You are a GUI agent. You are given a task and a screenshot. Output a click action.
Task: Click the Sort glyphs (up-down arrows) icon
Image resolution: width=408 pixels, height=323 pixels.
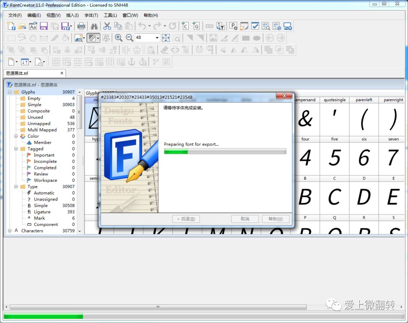25,62
